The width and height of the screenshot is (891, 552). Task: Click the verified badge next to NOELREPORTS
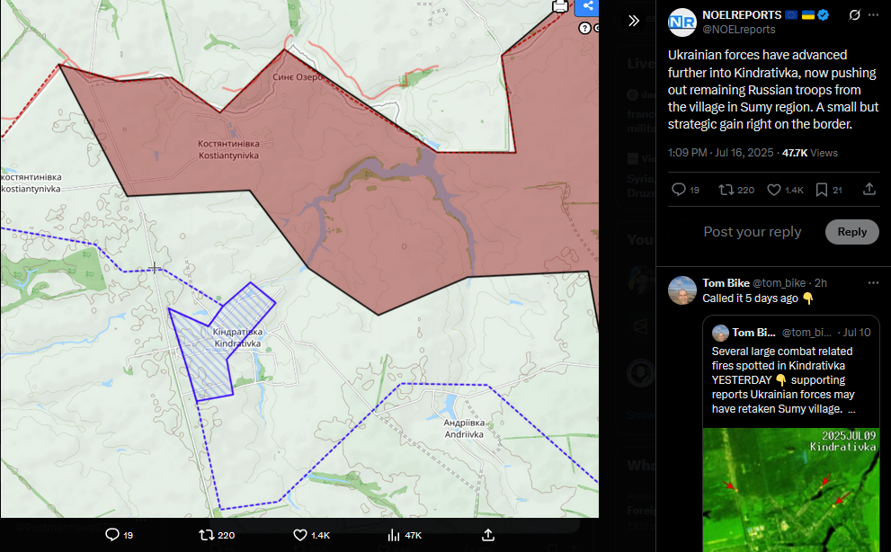tap(823, 14)
